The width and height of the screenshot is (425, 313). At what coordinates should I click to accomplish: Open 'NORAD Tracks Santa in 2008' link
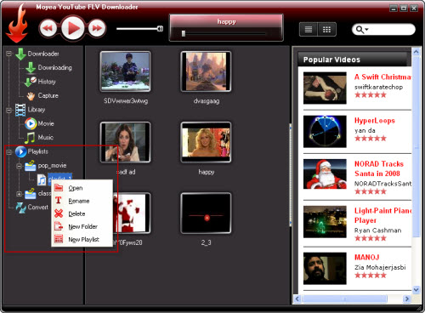coord(379,168)
